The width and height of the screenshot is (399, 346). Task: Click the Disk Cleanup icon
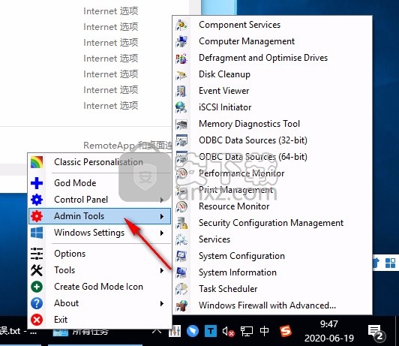point(181,74)
